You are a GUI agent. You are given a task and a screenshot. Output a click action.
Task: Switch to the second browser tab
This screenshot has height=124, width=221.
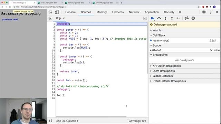[50, 3]
